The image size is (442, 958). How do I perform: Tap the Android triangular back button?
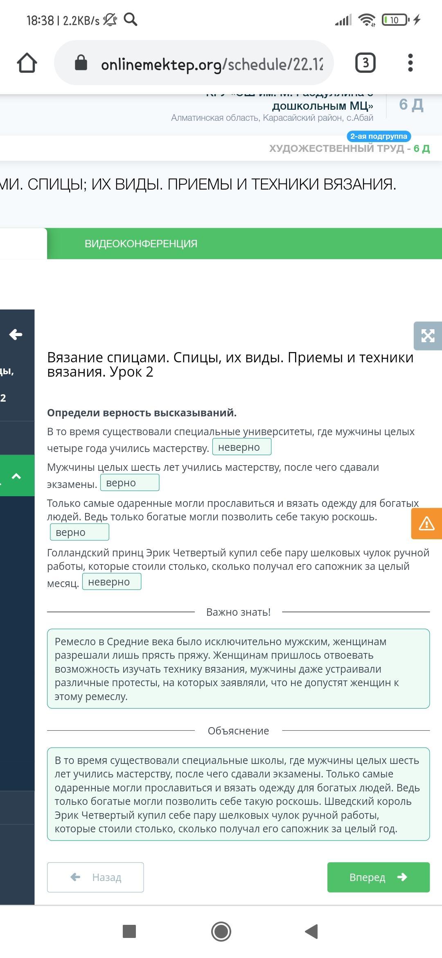tap(312, 932)
